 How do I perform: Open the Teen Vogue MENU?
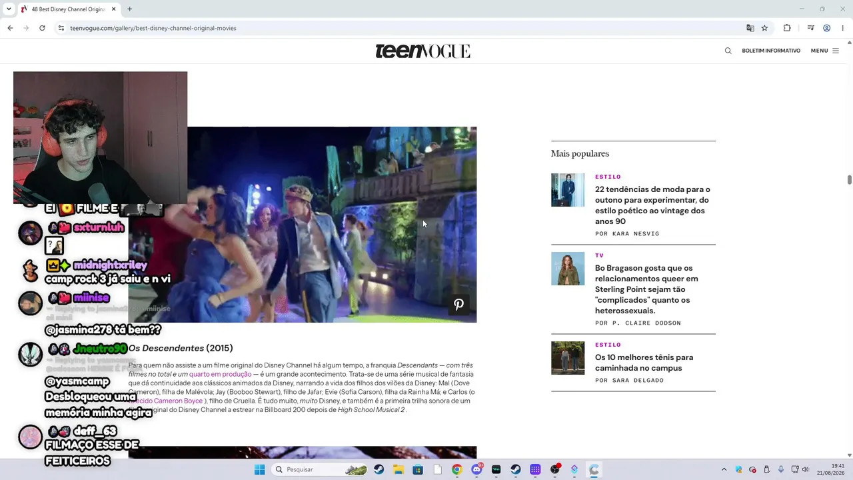click(825, 51)
